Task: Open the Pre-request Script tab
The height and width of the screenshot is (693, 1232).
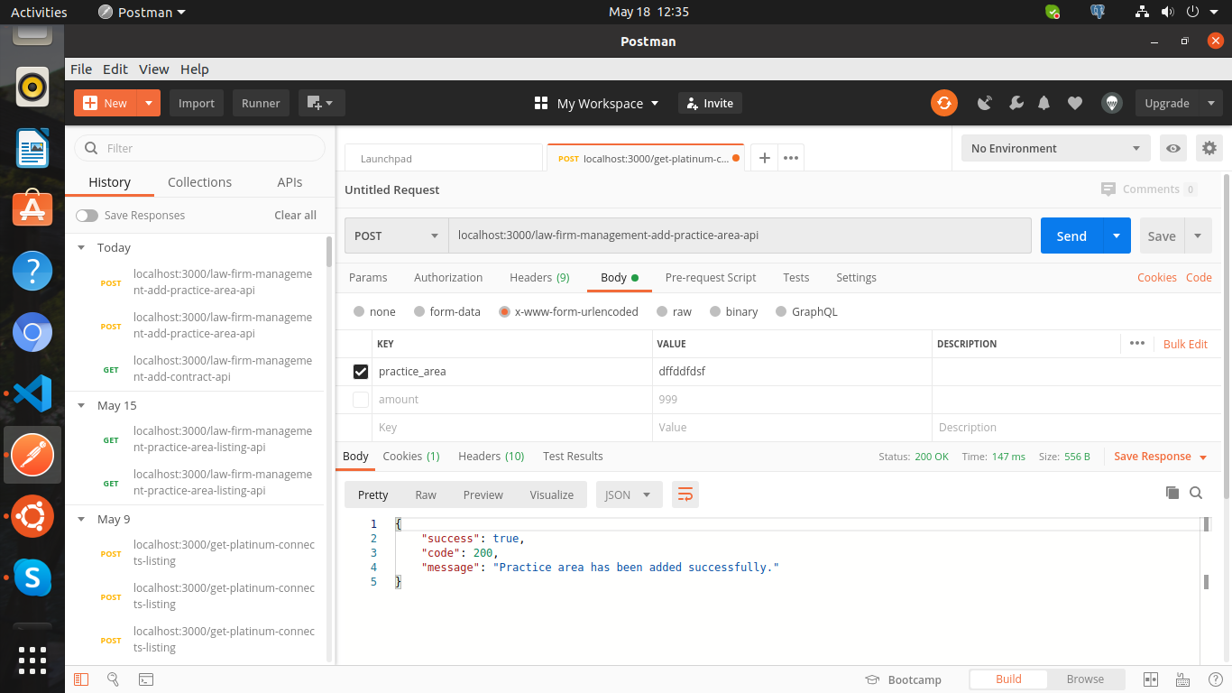Action: (x=710, y=278)
